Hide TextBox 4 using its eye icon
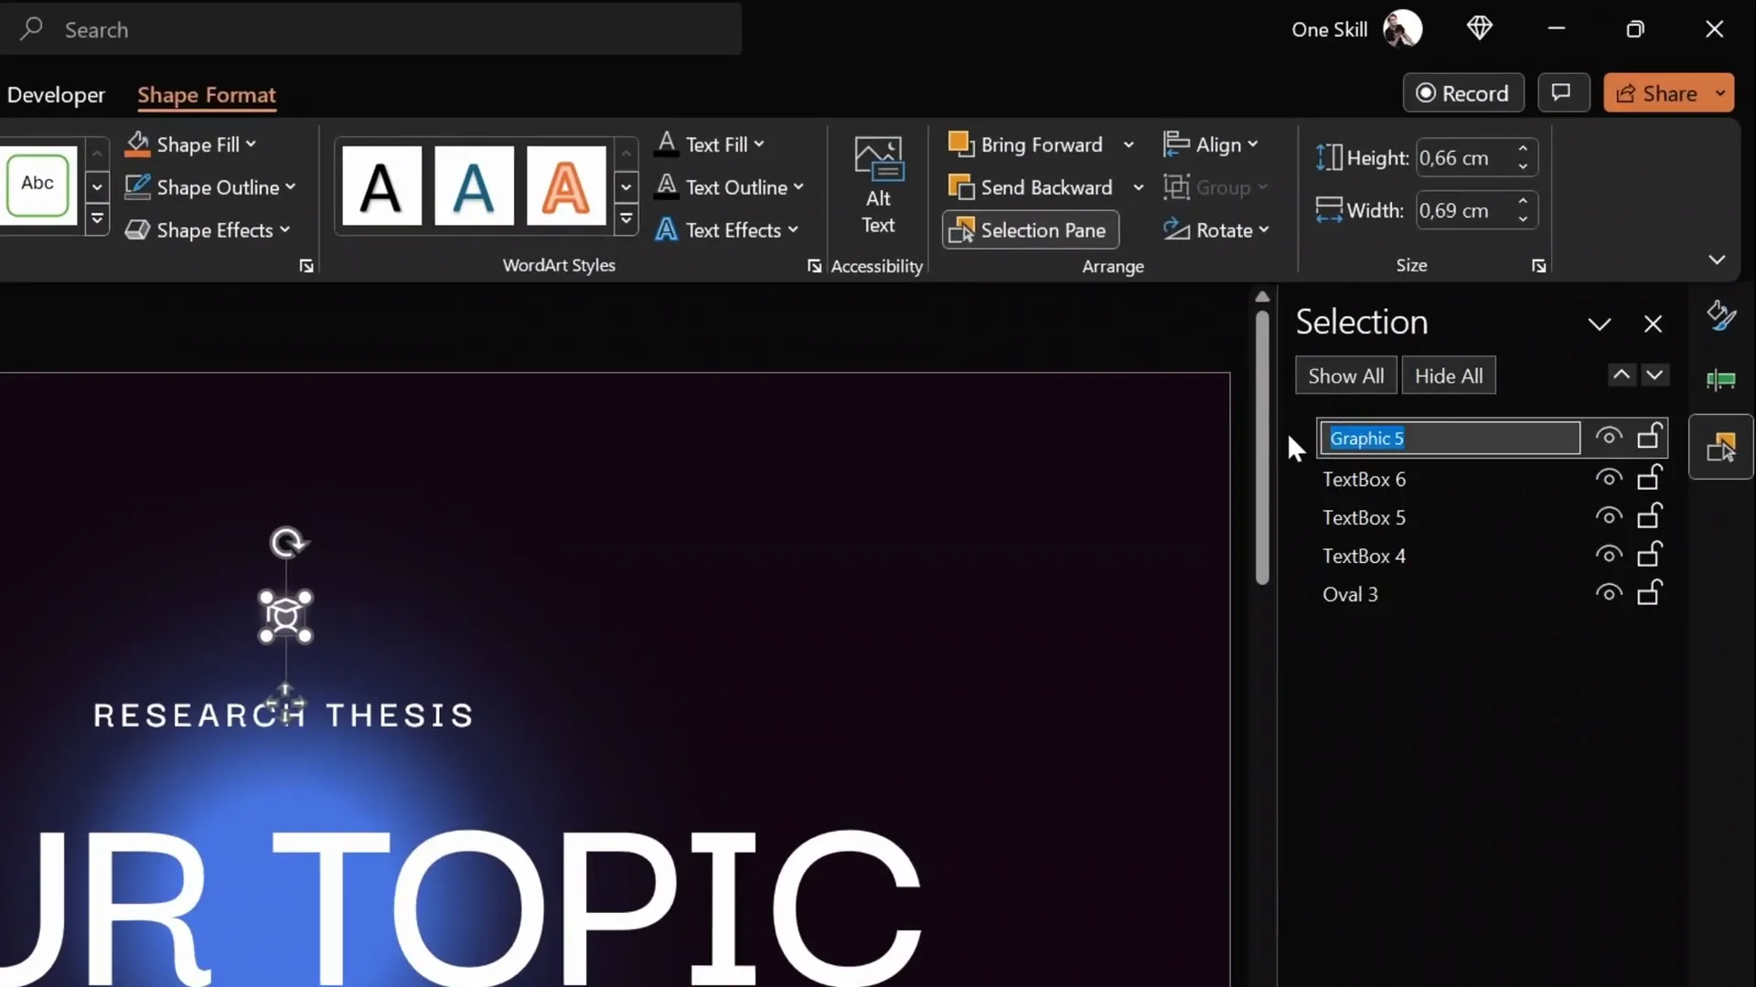This screenshot has height=987, width=1756. tap(1609, 555)
